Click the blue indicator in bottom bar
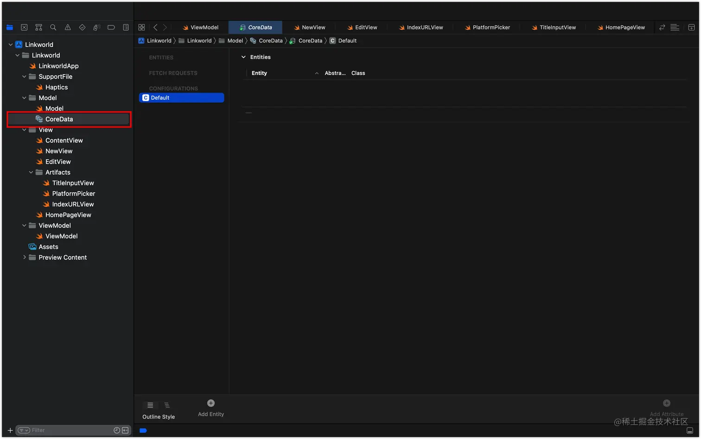Image resolution: width=701 pixels, height=439 pixels. (143, 431)
